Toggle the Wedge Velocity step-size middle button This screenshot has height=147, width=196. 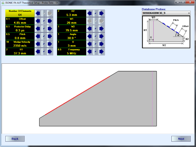tap(44, 44)
